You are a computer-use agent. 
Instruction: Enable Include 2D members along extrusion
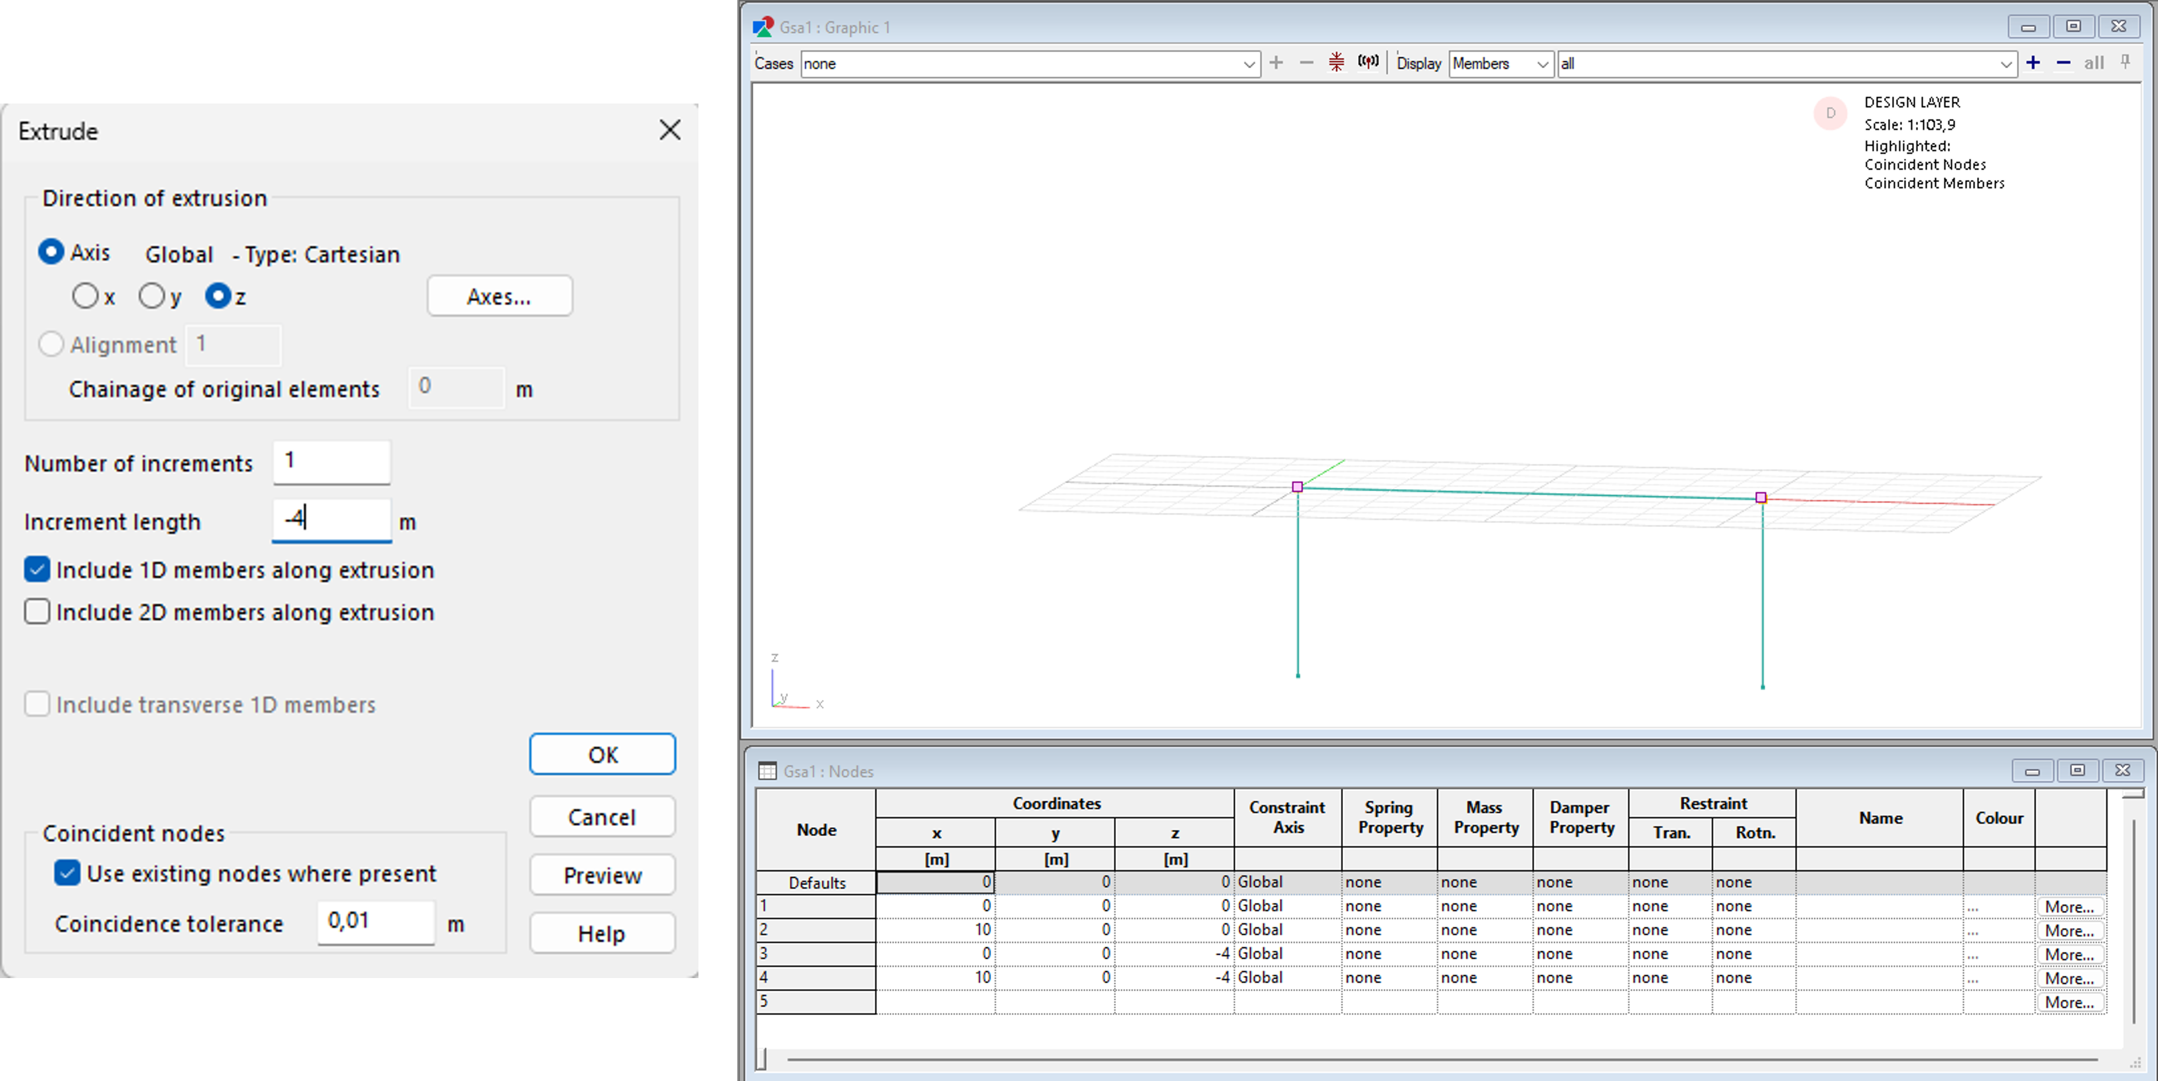point(37,612)
